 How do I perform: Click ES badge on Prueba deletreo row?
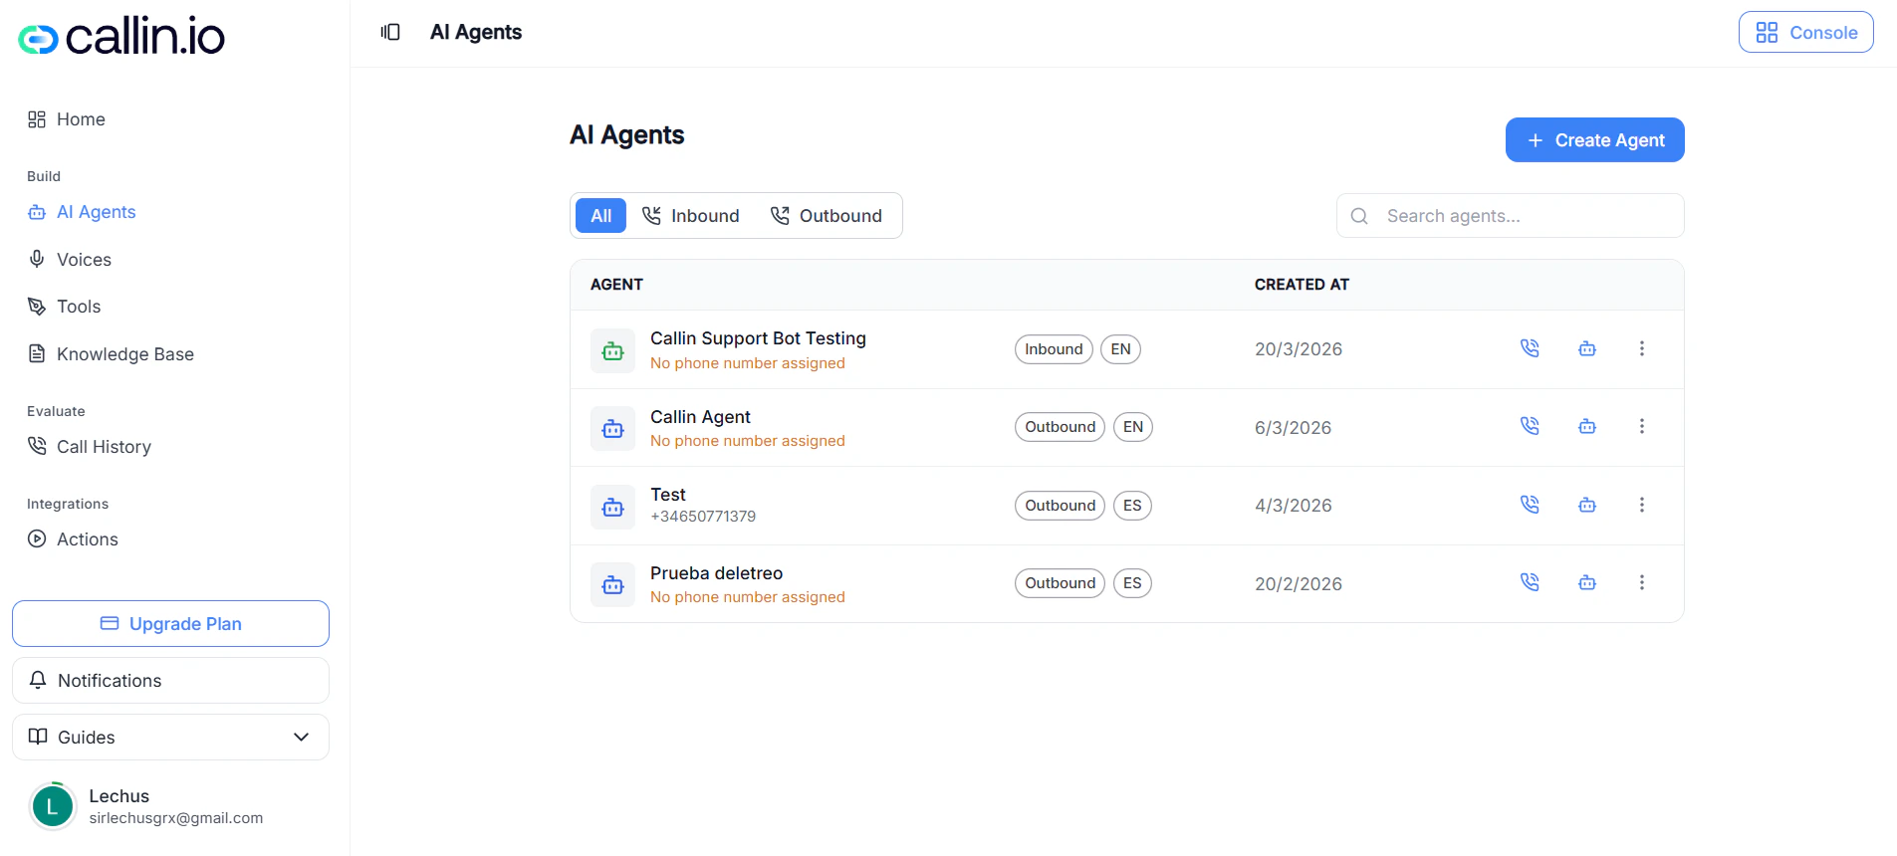pos(1132,583)
